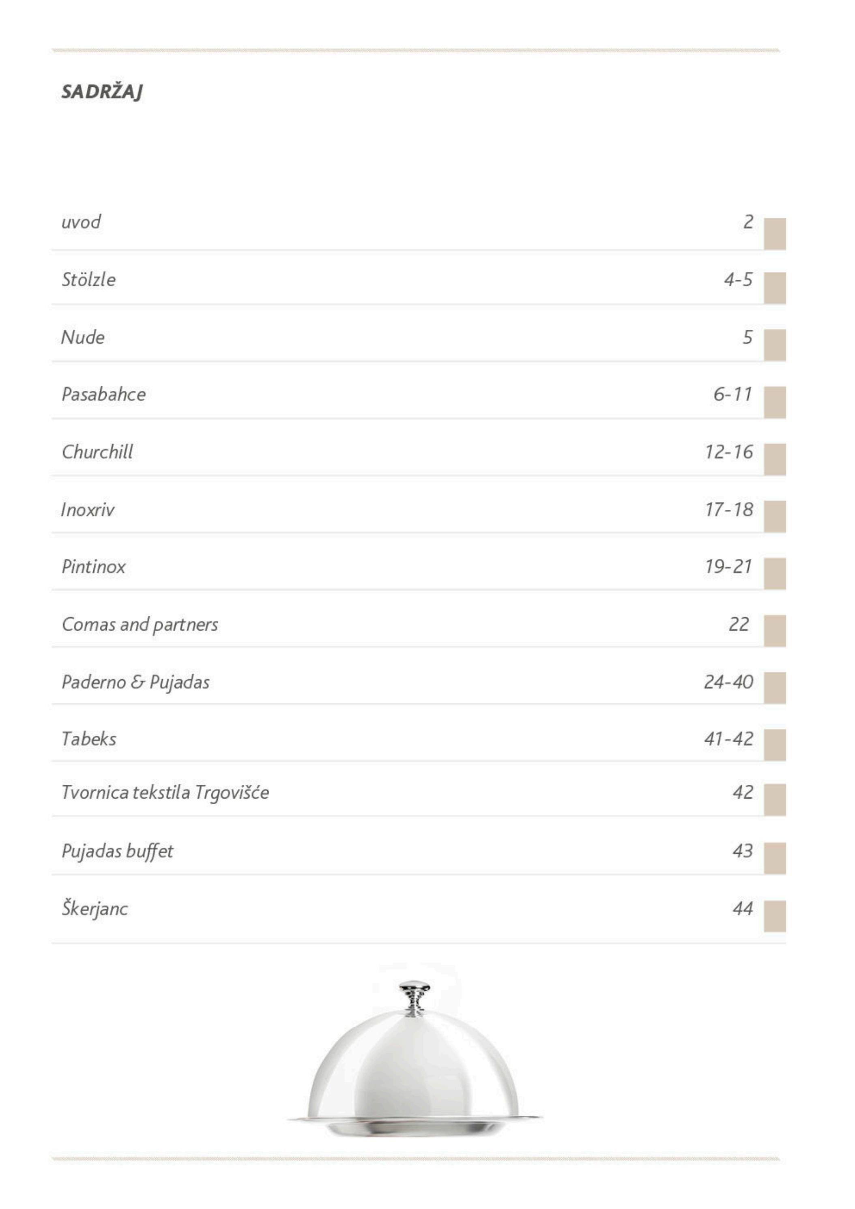This screenshot has width=855, height=1209.
Task: Click the beige tab beside page 2
Action: [774, 233]
